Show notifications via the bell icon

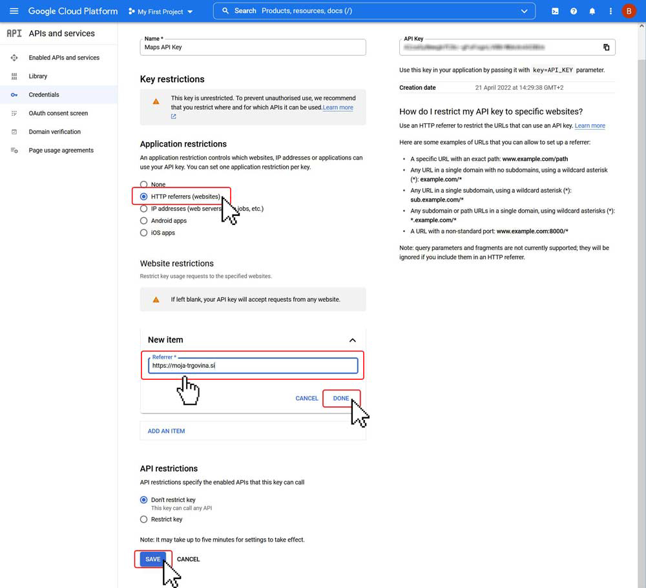click(x=592, y=11)
